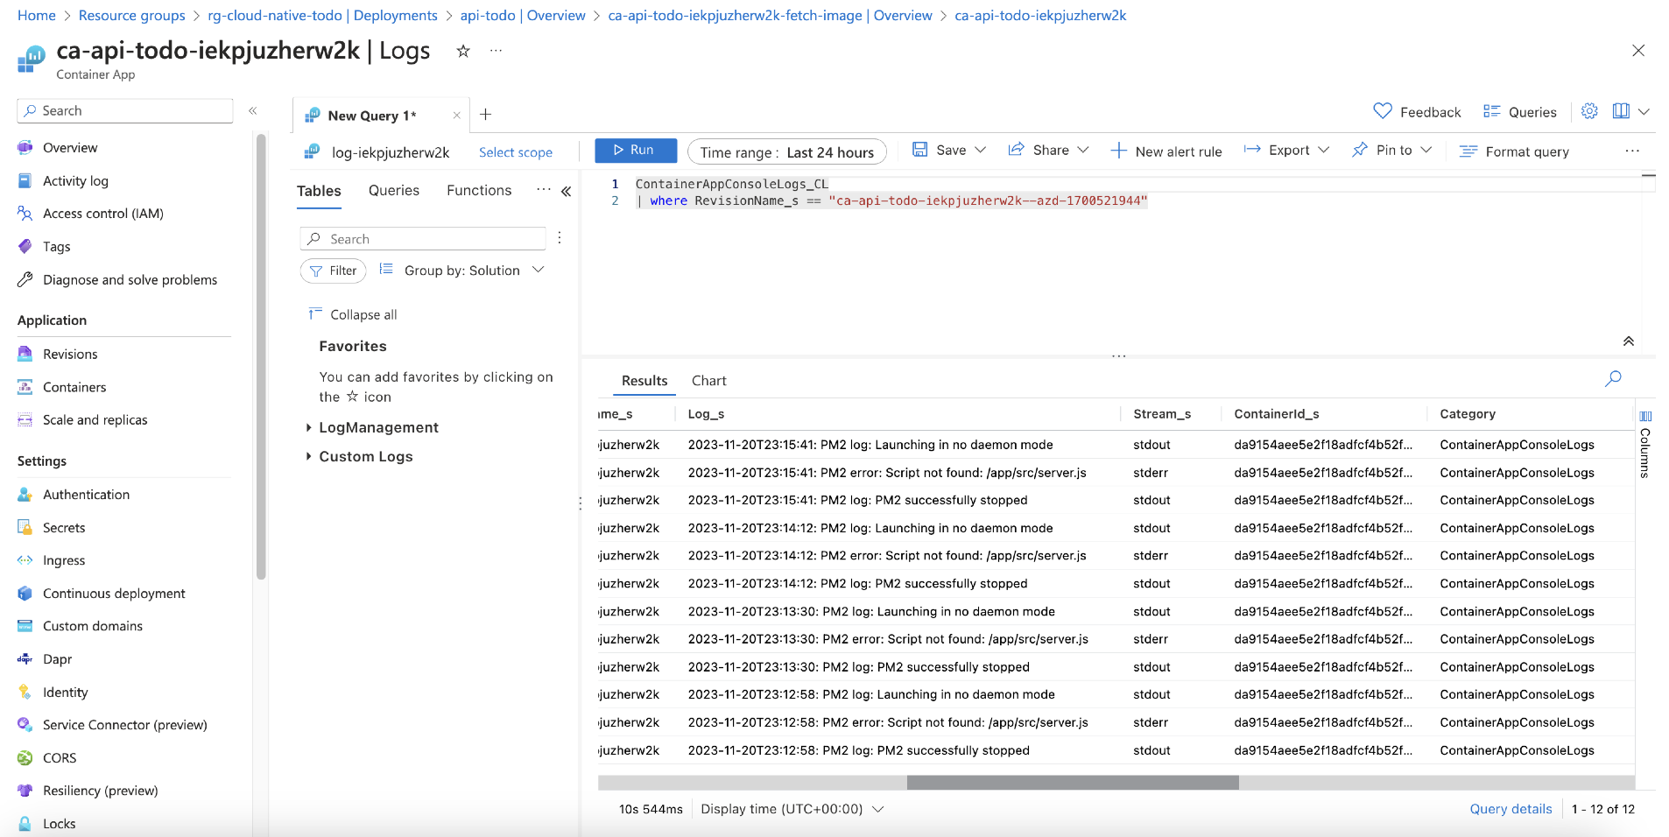Open Secrets settings
The height and width of the screenshot is (837, 1669).
click(x=64, y=528)
